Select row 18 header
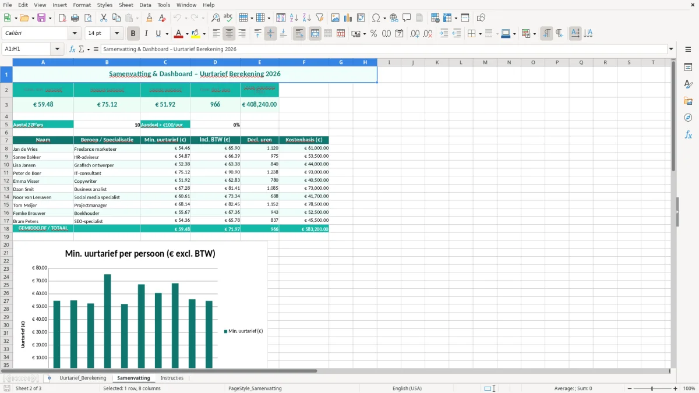 pos(6,229)
